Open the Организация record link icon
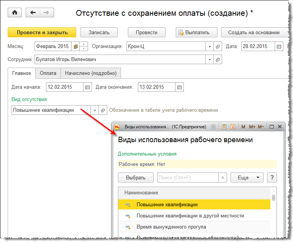The width and height of the screenshot is (293, 242). [218, 46]
